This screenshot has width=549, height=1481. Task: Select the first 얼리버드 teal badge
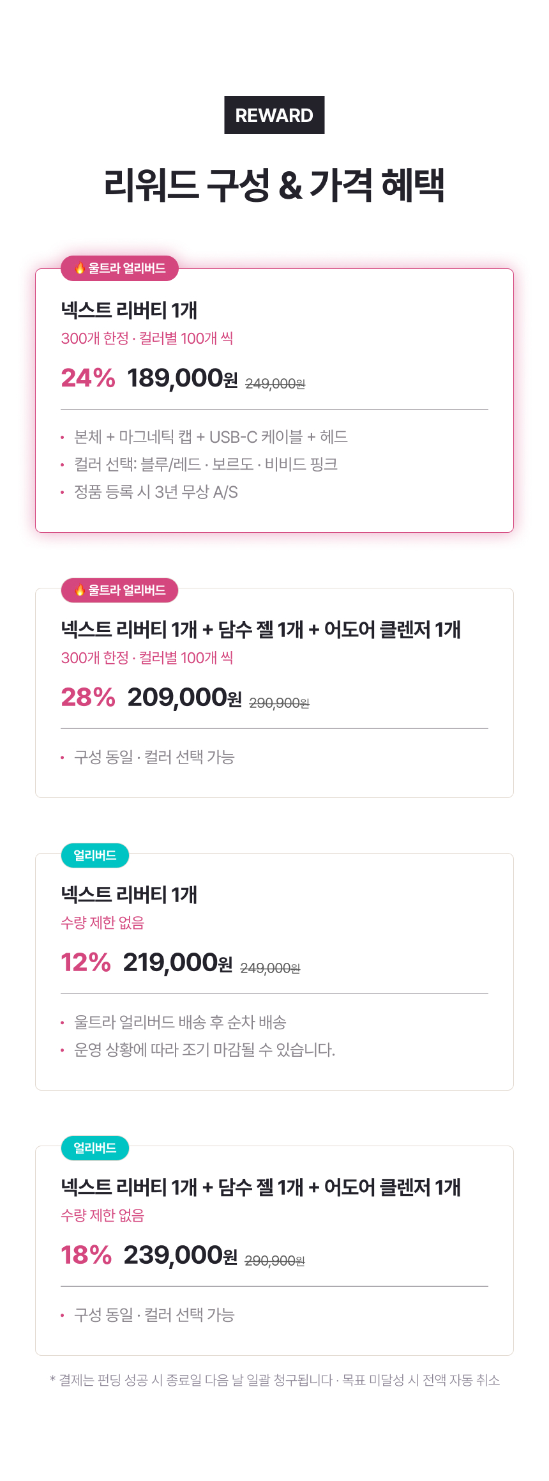(95, 856)
